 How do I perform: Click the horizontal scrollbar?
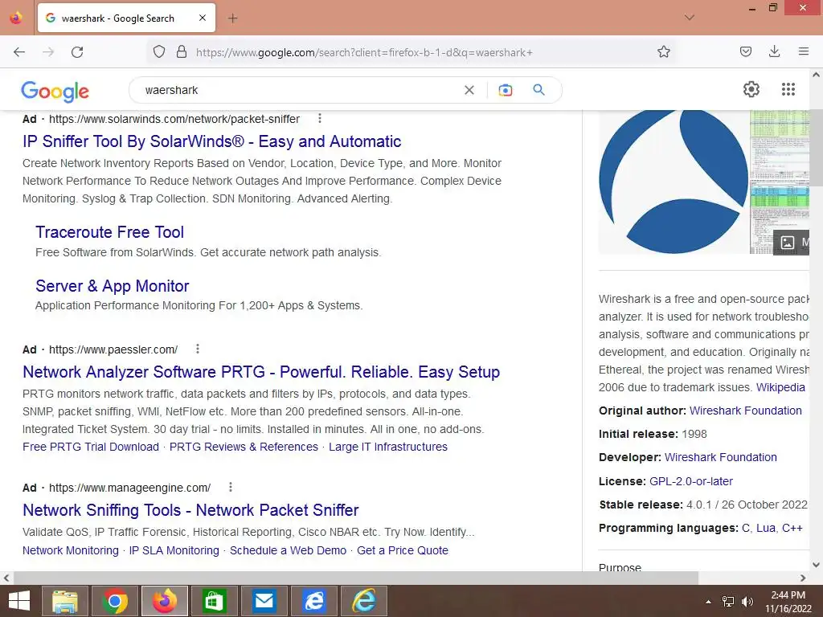click(x=355, y=578)
